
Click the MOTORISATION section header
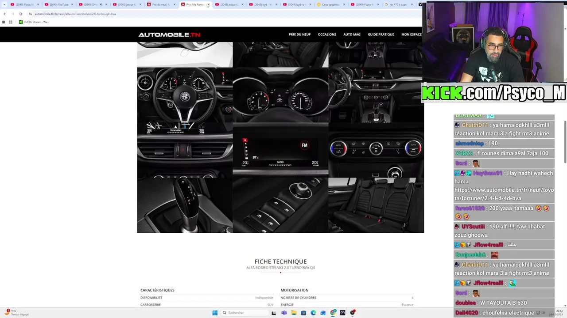pos(294,290)
